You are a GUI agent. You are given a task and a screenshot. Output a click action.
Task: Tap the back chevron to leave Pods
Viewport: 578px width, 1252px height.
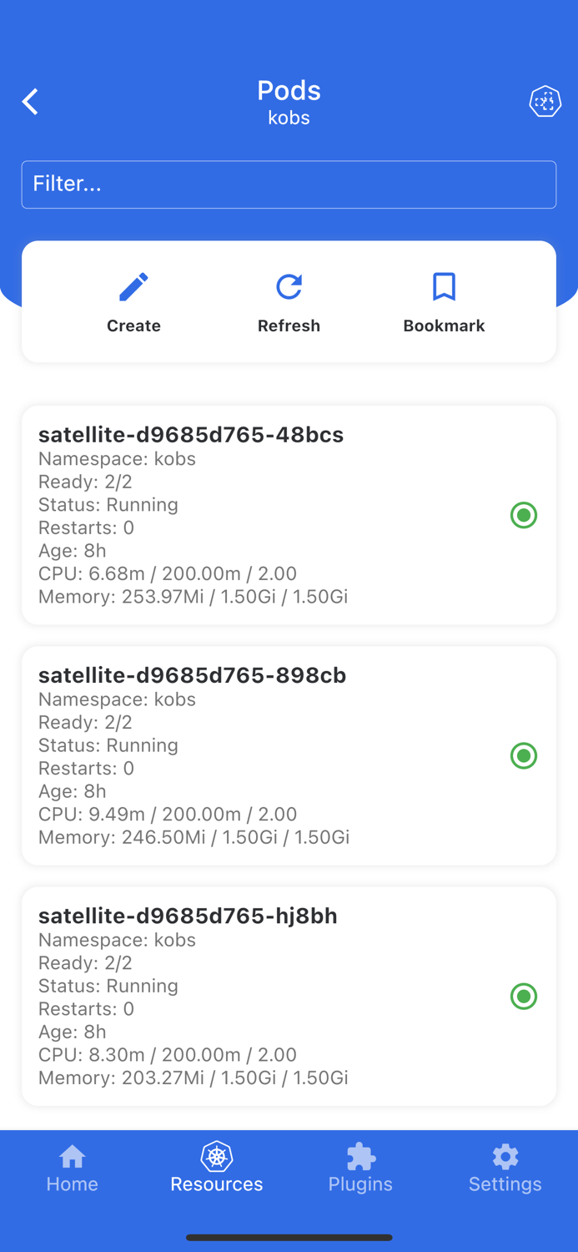pyautogui.click(x=29, y=101)
